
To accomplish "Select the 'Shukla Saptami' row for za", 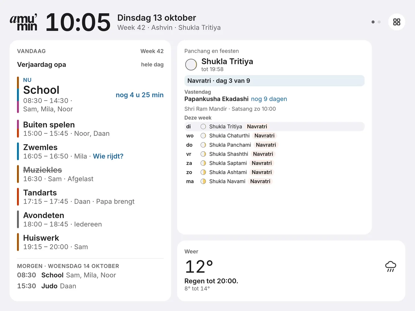I will pos(274,163).
